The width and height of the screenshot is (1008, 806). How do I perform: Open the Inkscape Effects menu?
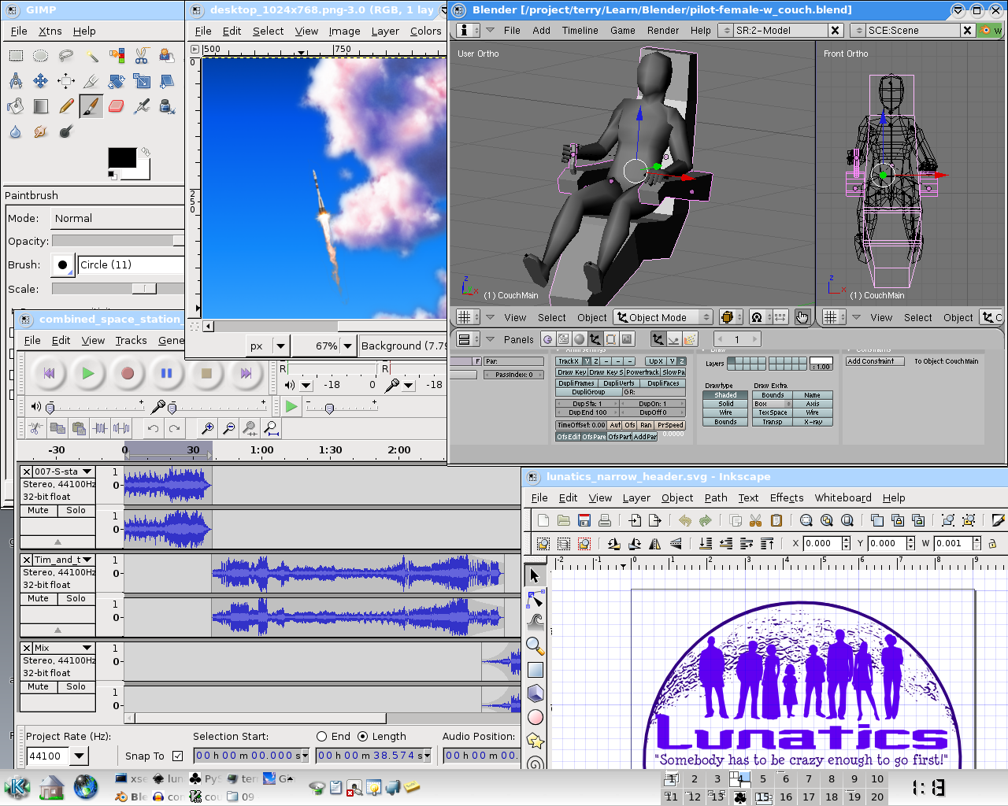(x=786, y=497)
